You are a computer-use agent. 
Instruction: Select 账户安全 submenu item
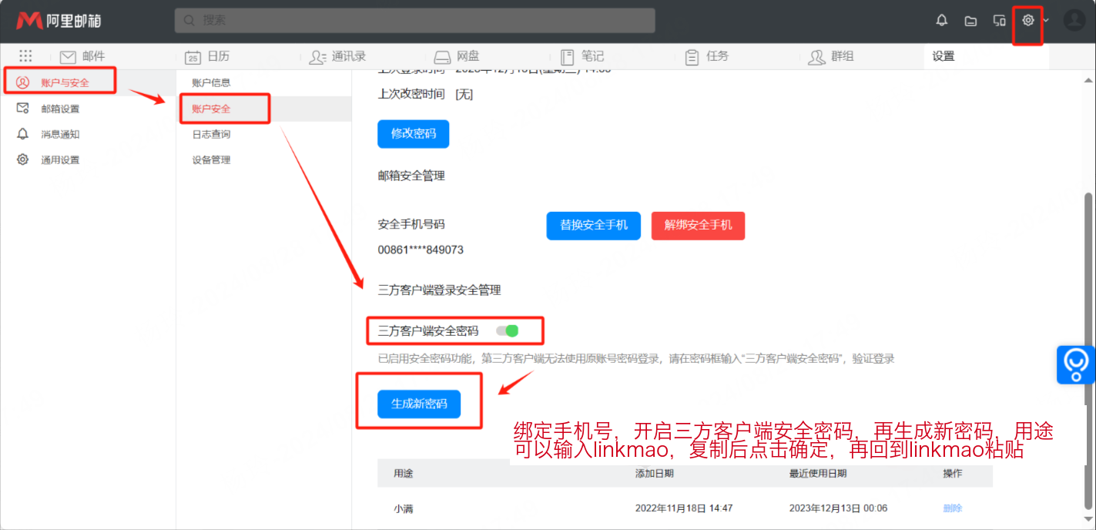(x=211, y=109)
